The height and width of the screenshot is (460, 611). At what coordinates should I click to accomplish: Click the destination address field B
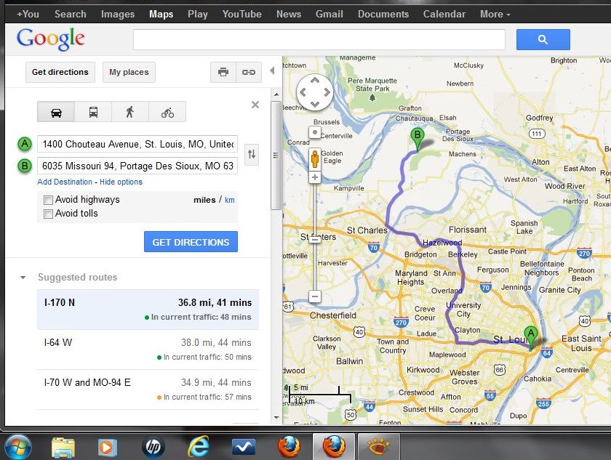[137, 166]
